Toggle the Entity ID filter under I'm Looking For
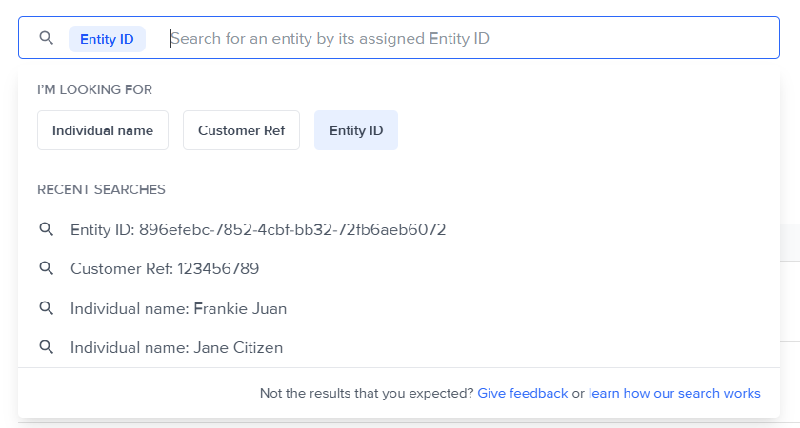 coord(356,130)
